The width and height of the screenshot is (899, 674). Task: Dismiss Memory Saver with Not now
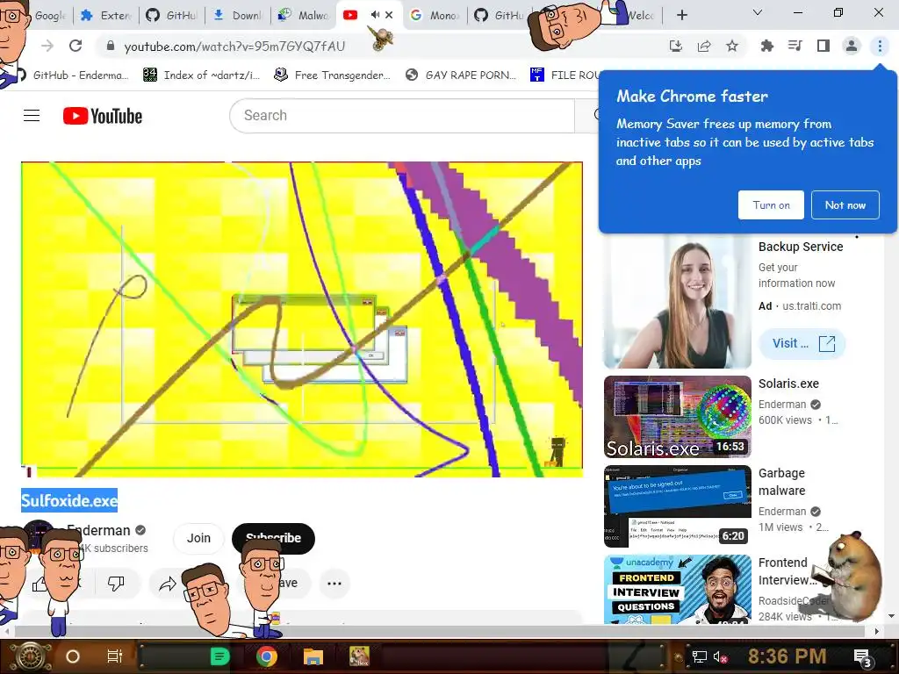tap(845, 205)
